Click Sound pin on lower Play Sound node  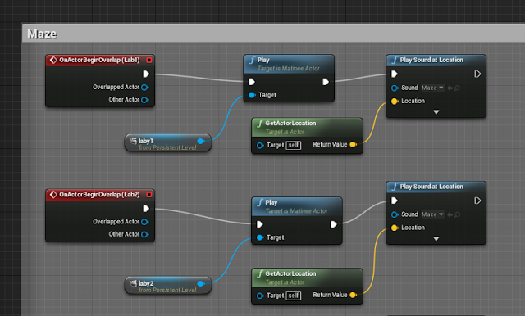[395, 214]
